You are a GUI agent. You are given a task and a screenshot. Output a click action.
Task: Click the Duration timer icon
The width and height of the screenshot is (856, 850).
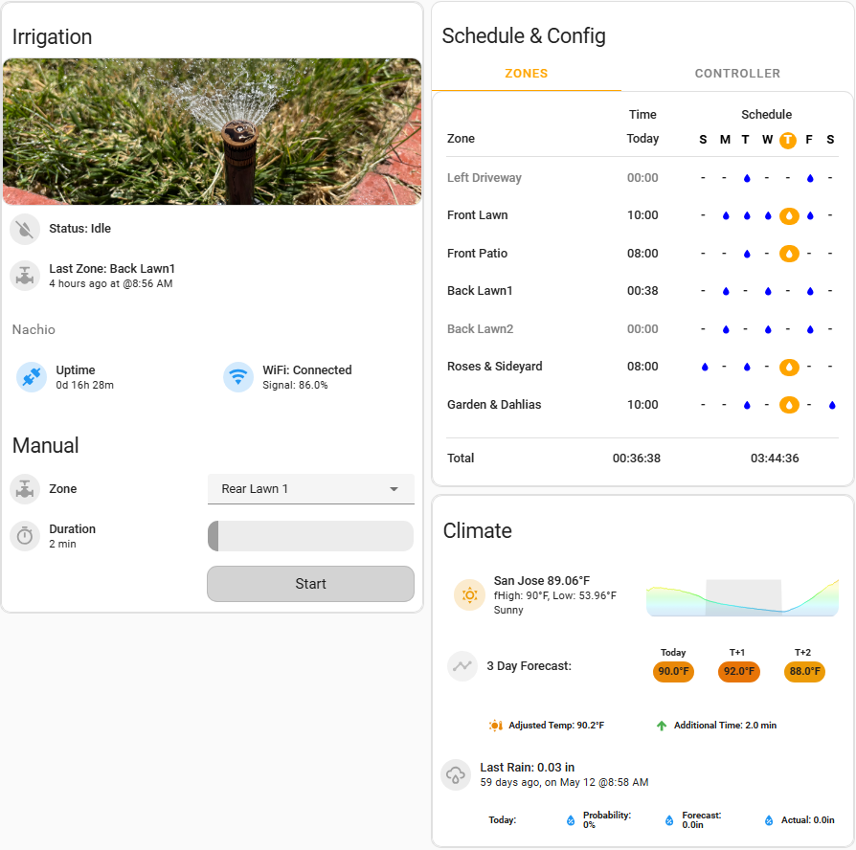pos(25,537)
